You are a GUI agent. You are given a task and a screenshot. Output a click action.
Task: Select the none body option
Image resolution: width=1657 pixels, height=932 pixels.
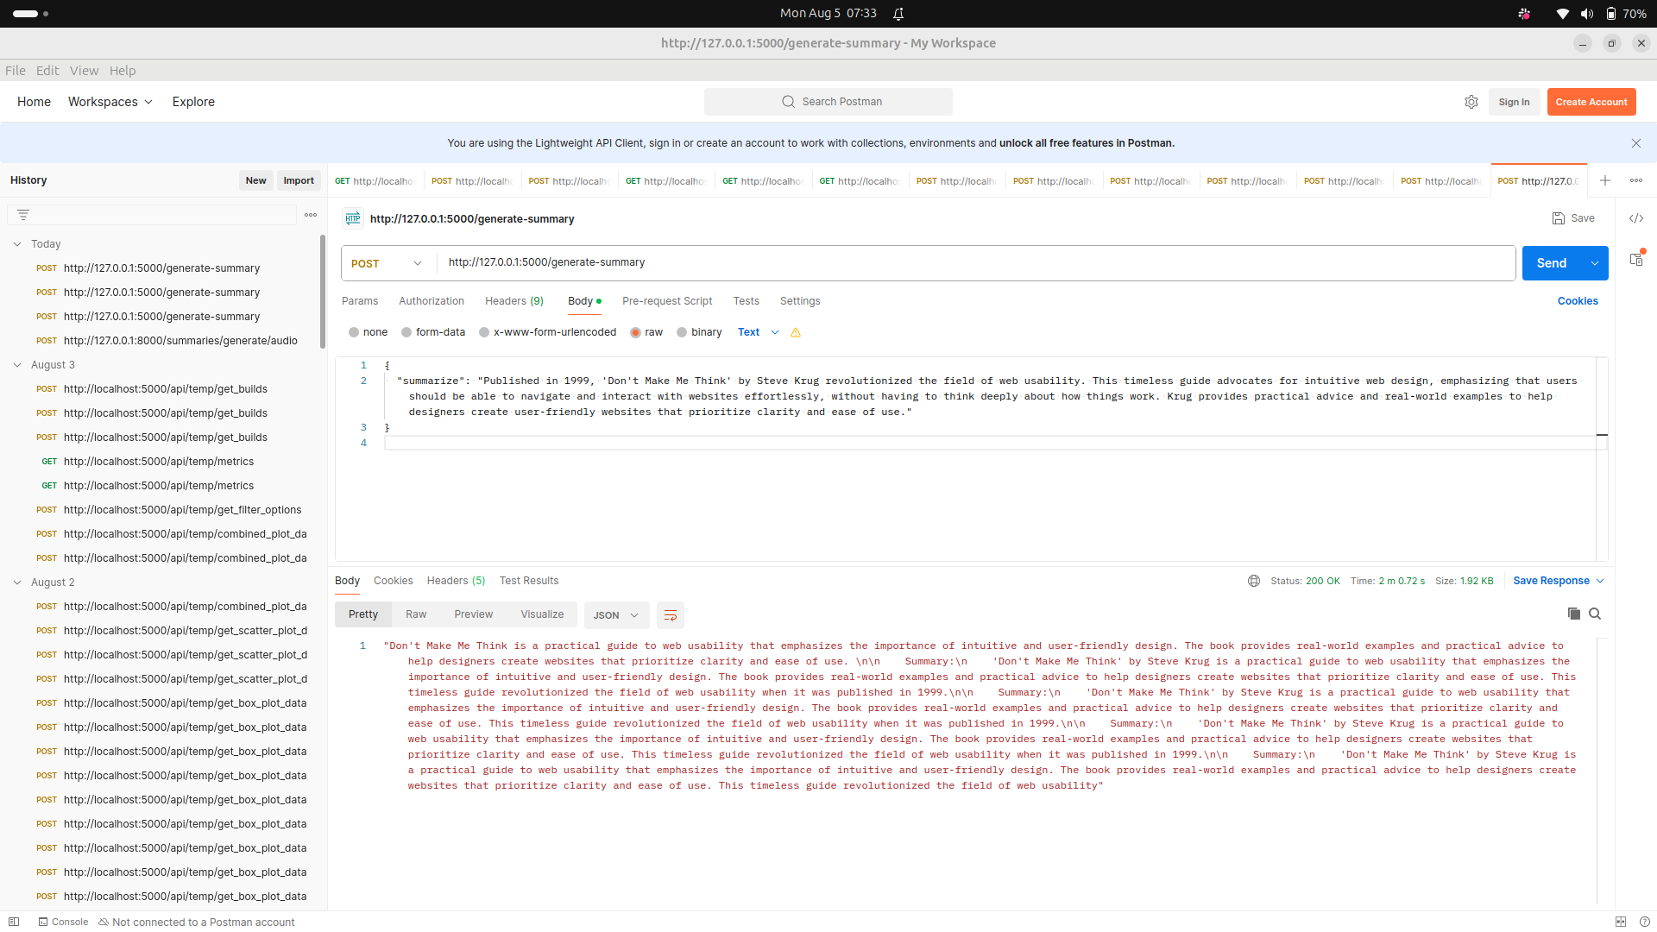click(x=368, y=332)
